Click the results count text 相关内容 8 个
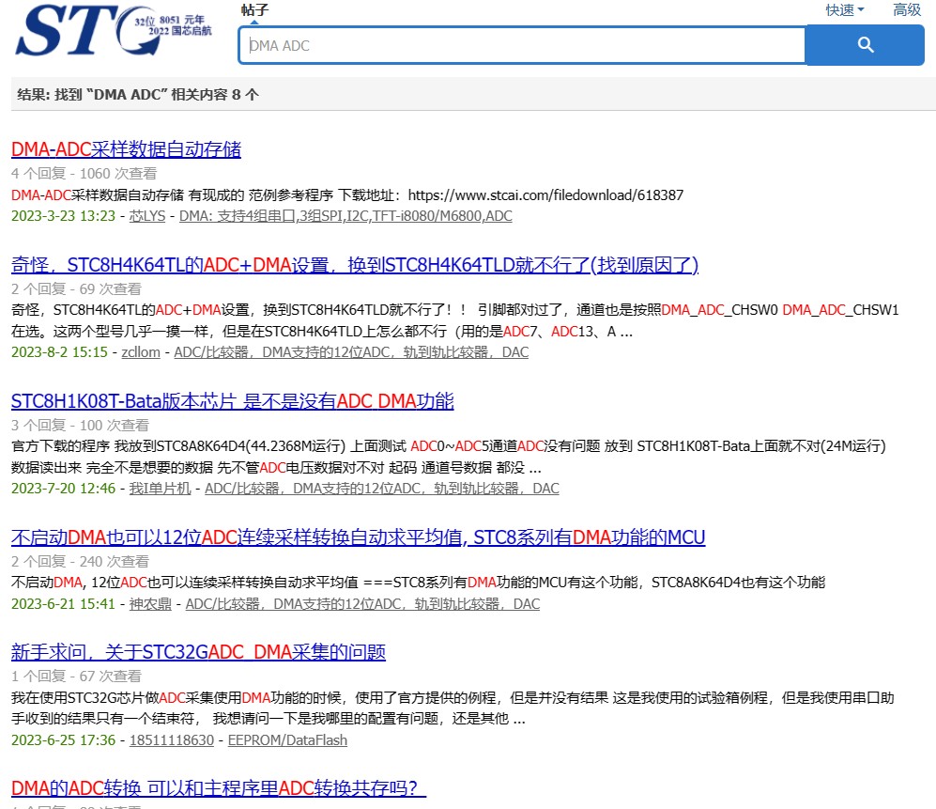Image resolution: width=936 pixels, height=809 pixels. point(215,94)
